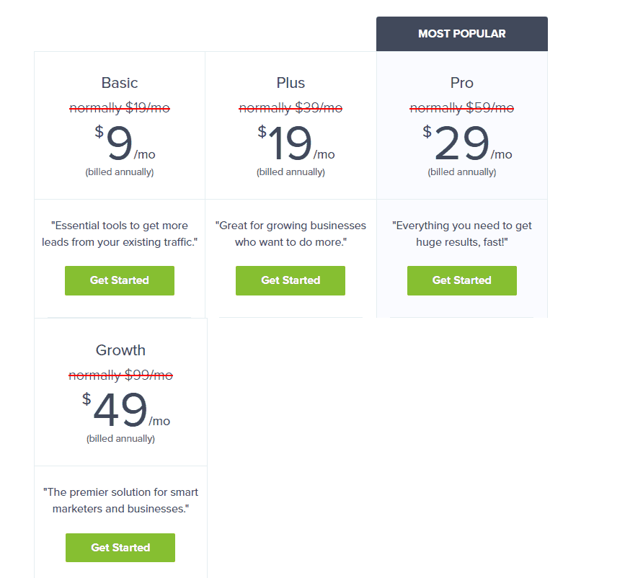This screenshot has width=625, height=578.
Task: Click the $19/mo Plus price
Action: tap(296, 142)
